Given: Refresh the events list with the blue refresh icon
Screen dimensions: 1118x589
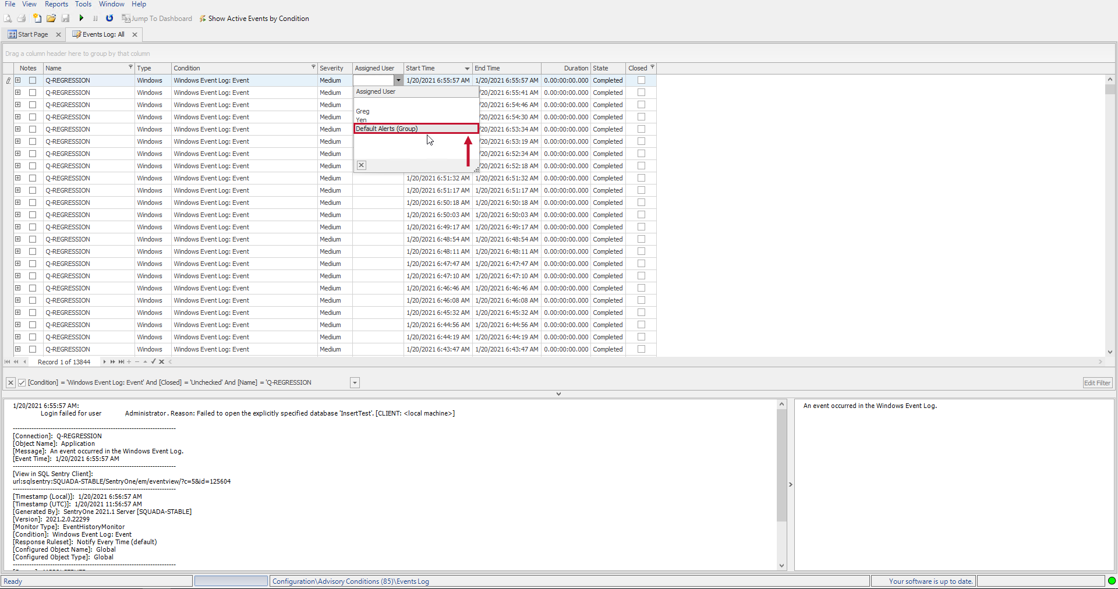Looking at the screenshot, I should point(109,18).
